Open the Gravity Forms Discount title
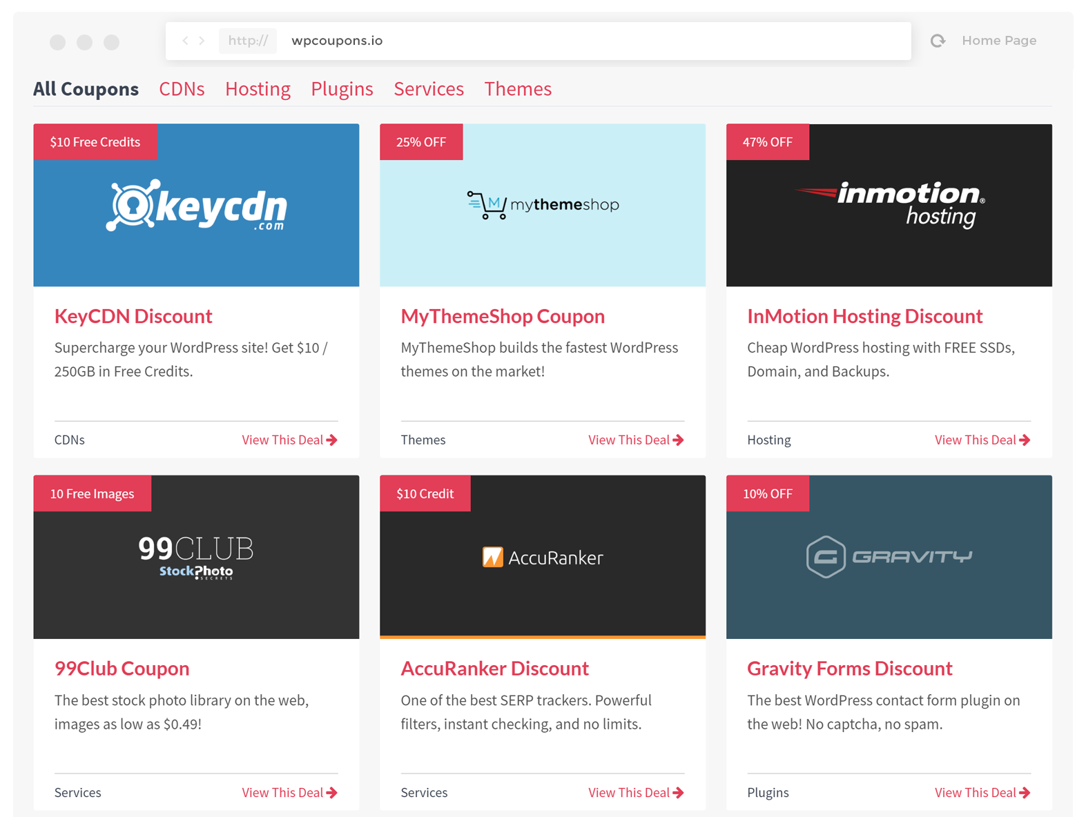Viewport: 1086px width, 817px height. 849,669
